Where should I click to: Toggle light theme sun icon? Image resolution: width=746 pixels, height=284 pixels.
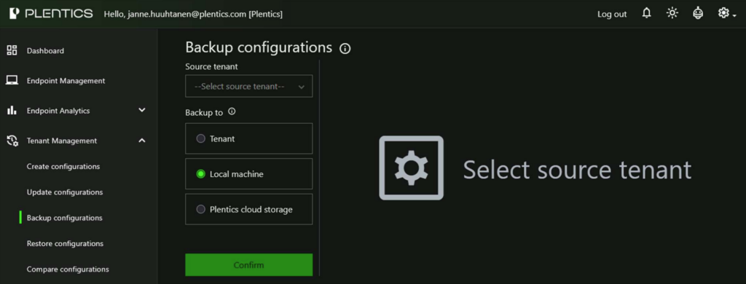672,13
